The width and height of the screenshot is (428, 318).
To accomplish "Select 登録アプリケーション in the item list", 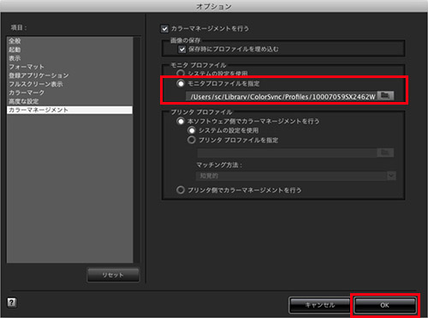I will pyautogui.click(x=69, y=75).
